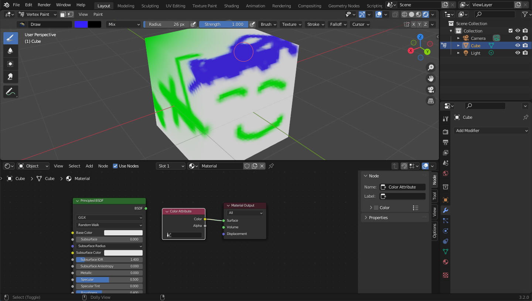Open the World properties tab

446,173
